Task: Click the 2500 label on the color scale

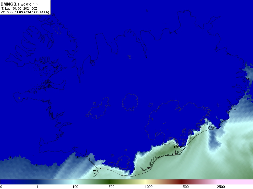Action: (221, 187)
